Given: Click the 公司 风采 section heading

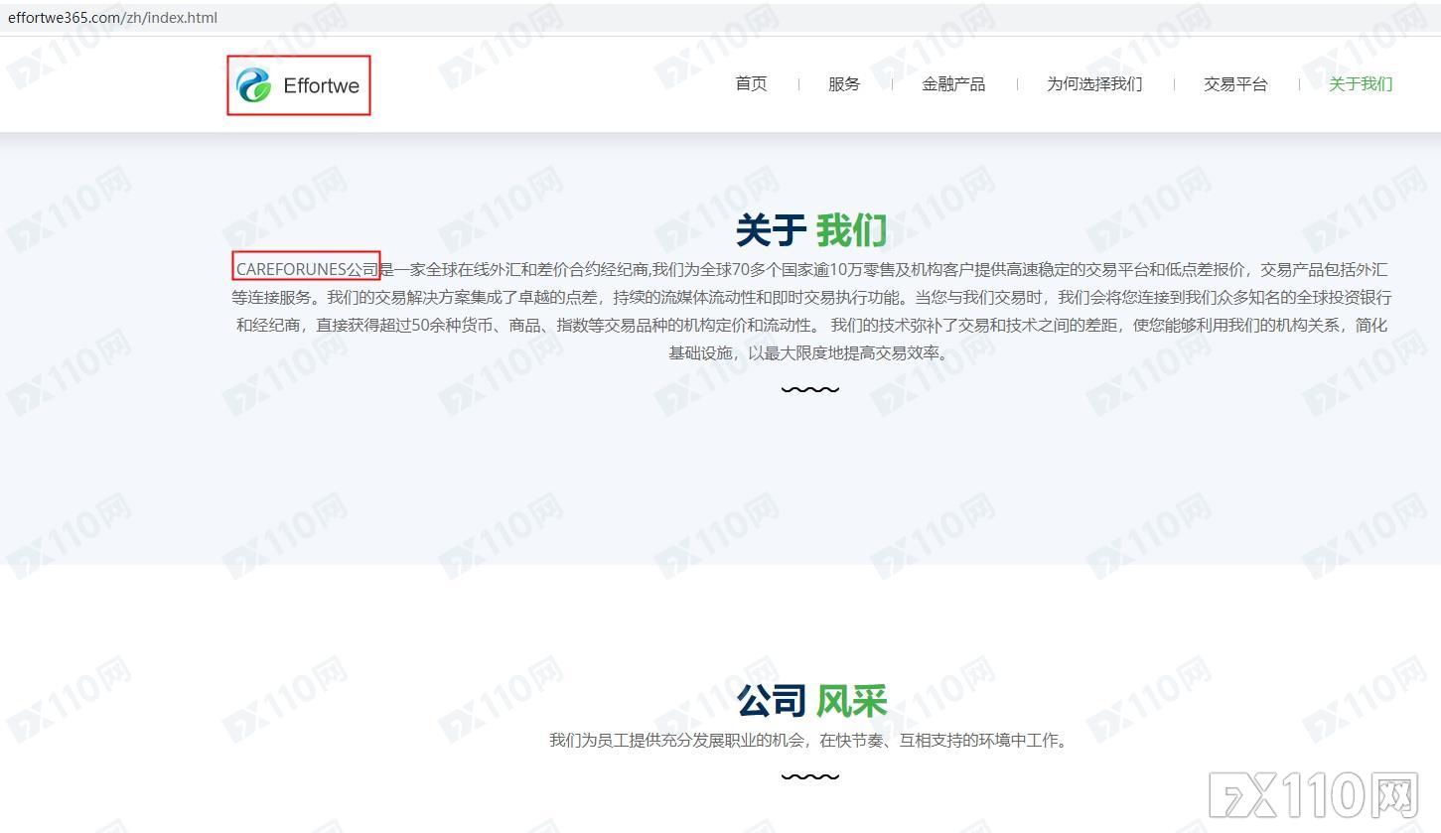Looking at the screenshot, I should point(810,701).
